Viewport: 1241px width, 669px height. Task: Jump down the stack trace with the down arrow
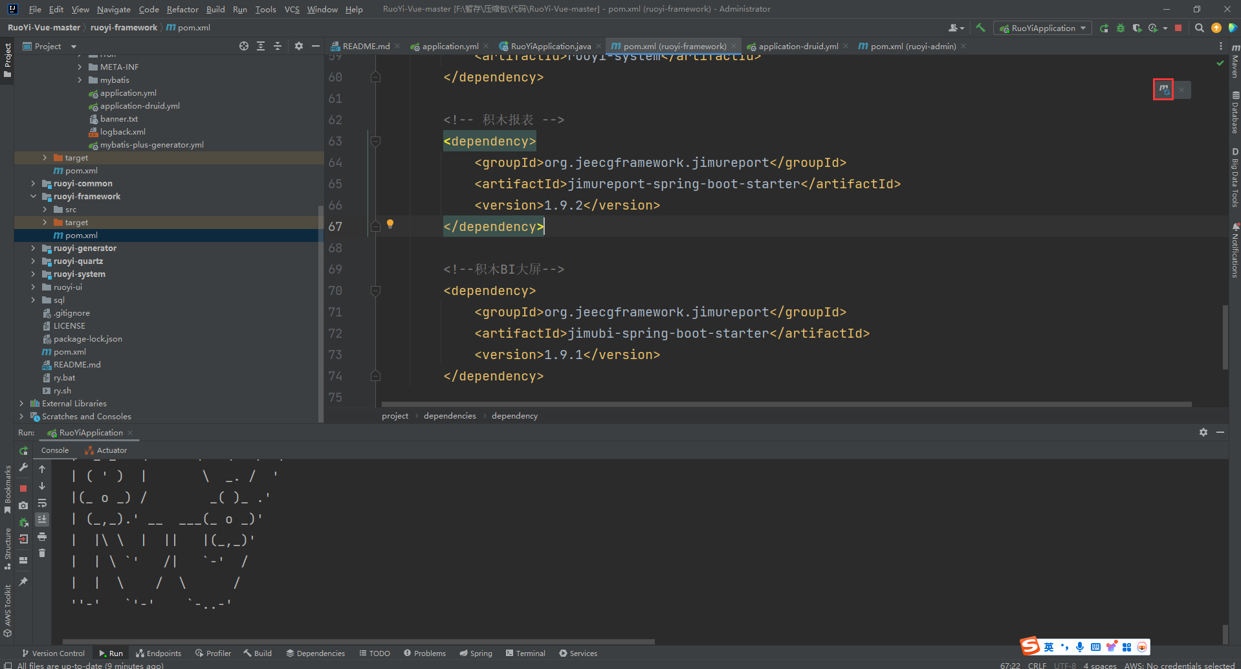(42, 486)
